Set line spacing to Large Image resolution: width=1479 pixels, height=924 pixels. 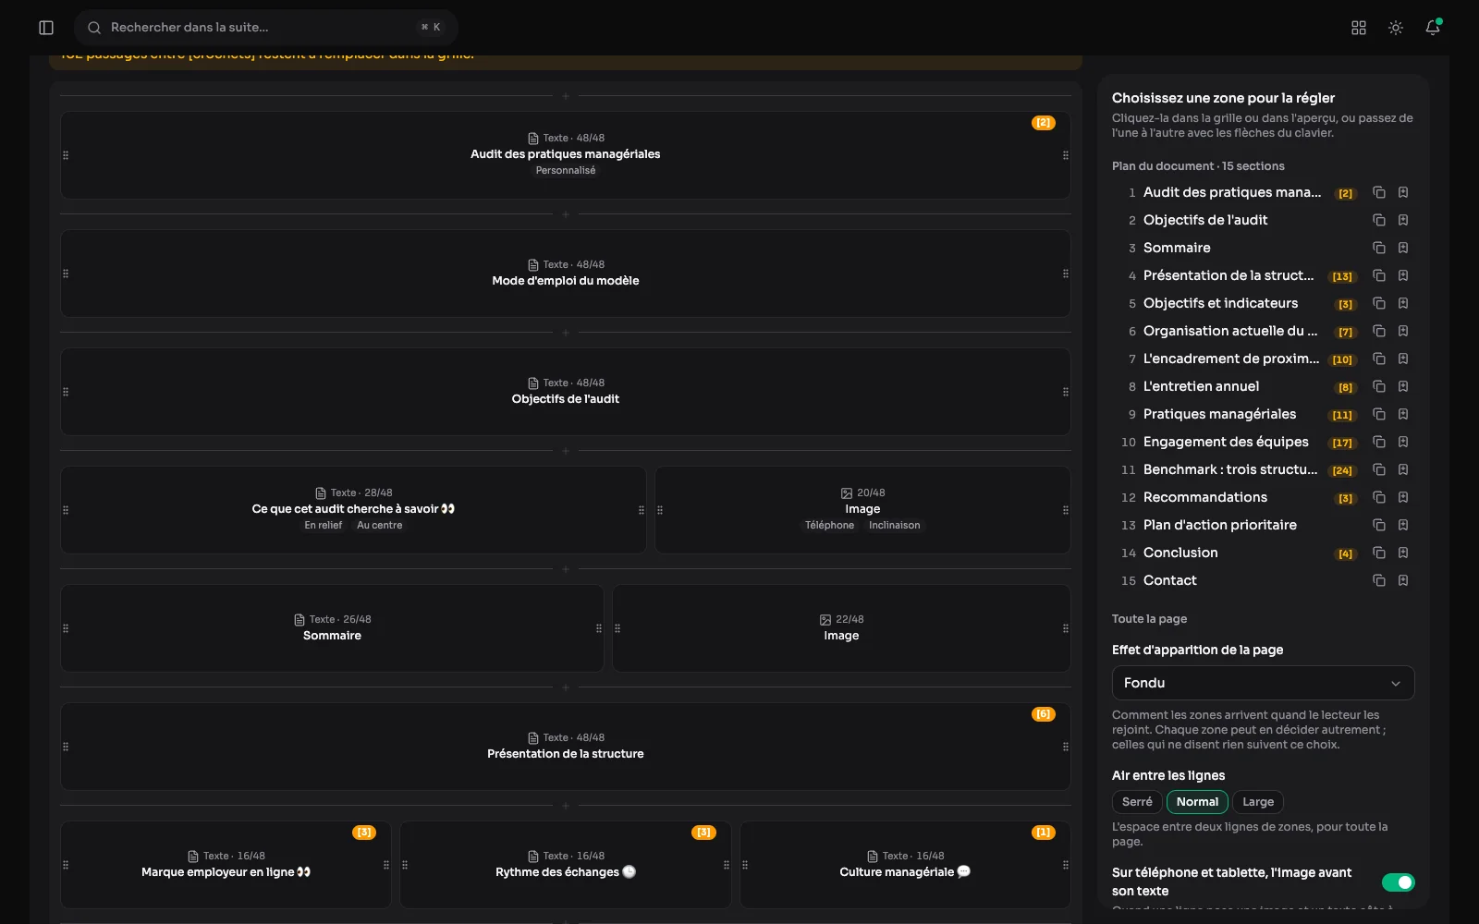pos(1258,802)
